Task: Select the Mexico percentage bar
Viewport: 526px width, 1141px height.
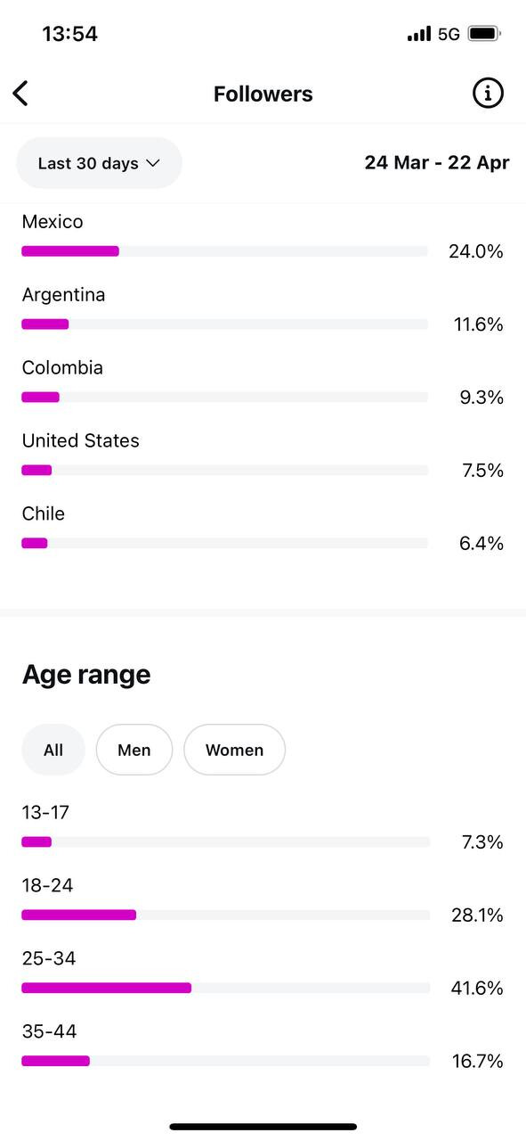Action: pos(224,251)
